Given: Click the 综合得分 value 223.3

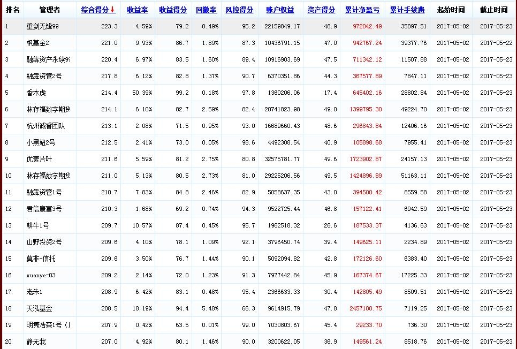Looking at the screenshot, I should point(109,26).
